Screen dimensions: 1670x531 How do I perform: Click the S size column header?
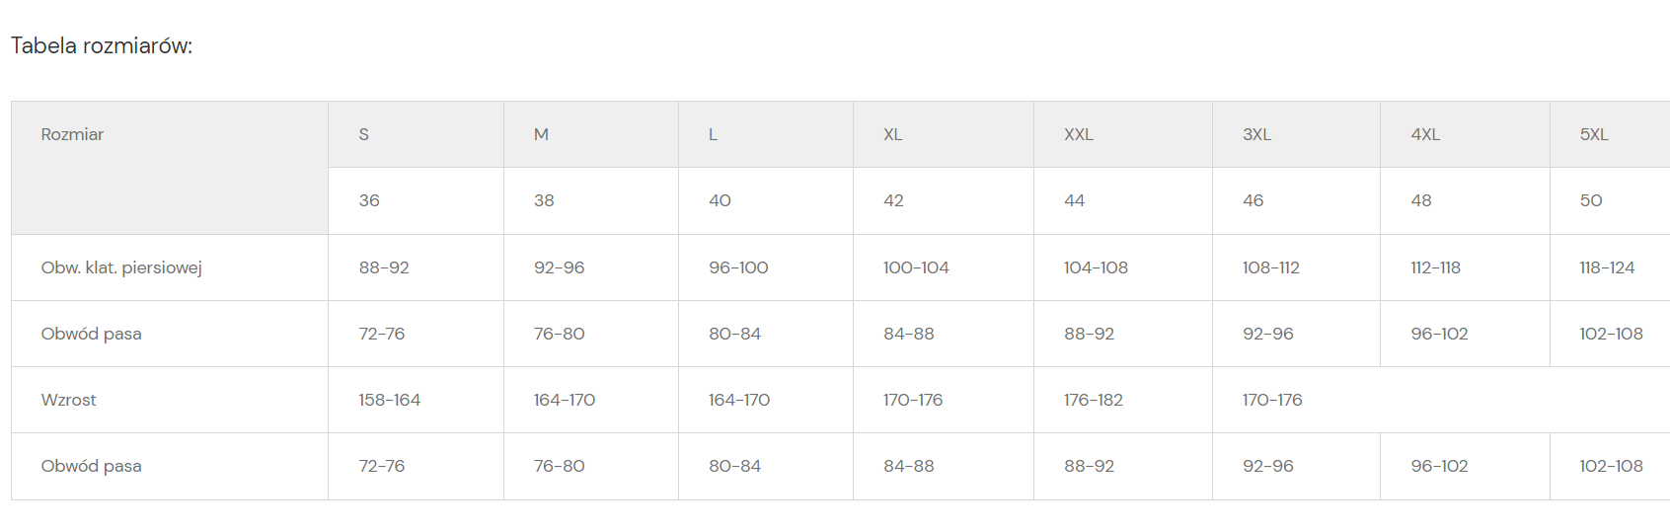pyautogui.click(x=364, y=134)
